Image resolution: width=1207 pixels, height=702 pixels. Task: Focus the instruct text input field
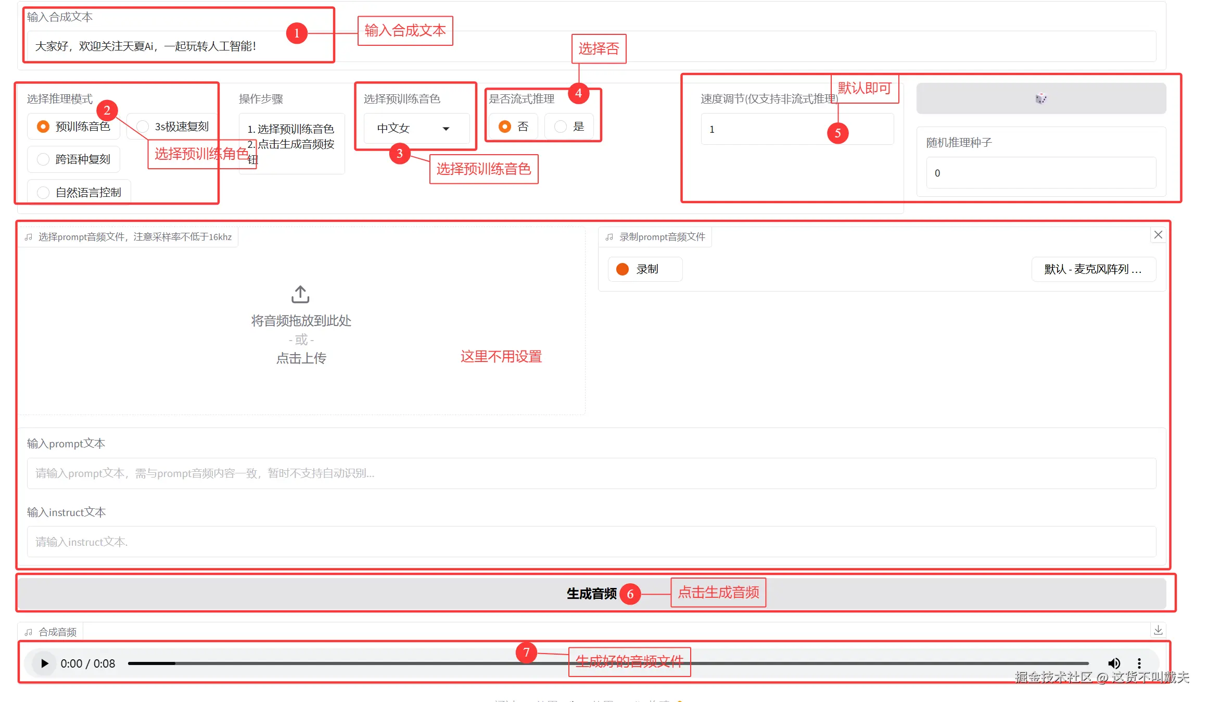[591, 542]
